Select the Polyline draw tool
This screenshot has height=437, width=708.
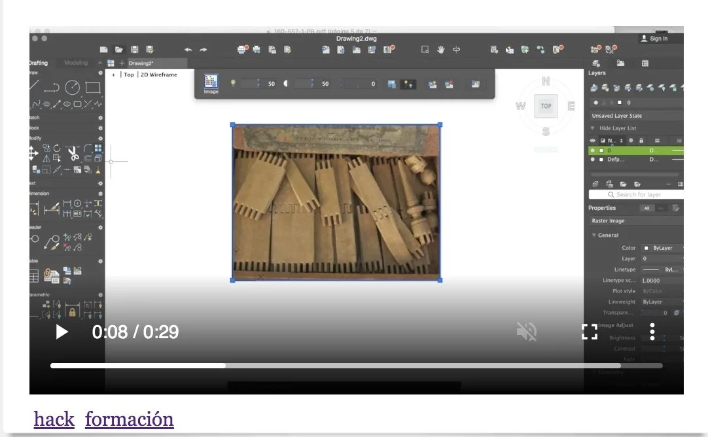[52, 88]
